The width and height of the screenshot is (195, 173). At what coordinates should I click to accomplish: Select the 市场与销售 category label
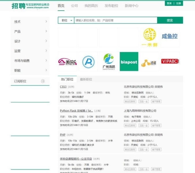coord(22,61)
